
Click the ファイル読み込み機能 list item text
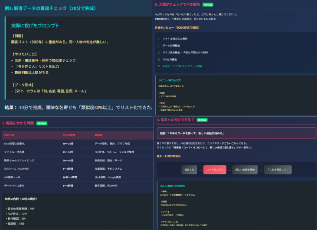coord(175,39)
